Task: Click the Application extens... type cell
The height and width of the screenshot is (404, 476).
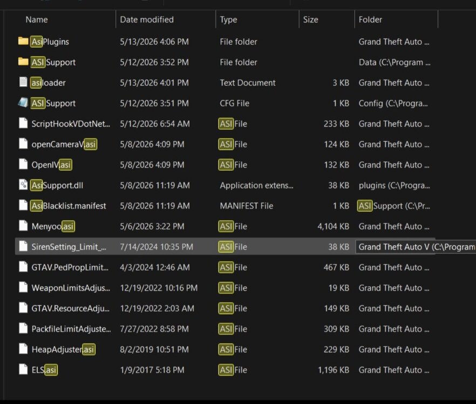Action: pyautogui.click(x=256, y=185)
